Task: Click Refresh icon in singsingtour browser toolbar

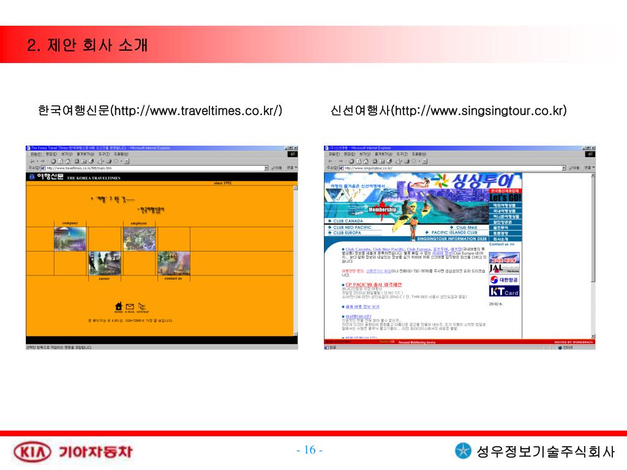Action: tap(359, 162)
